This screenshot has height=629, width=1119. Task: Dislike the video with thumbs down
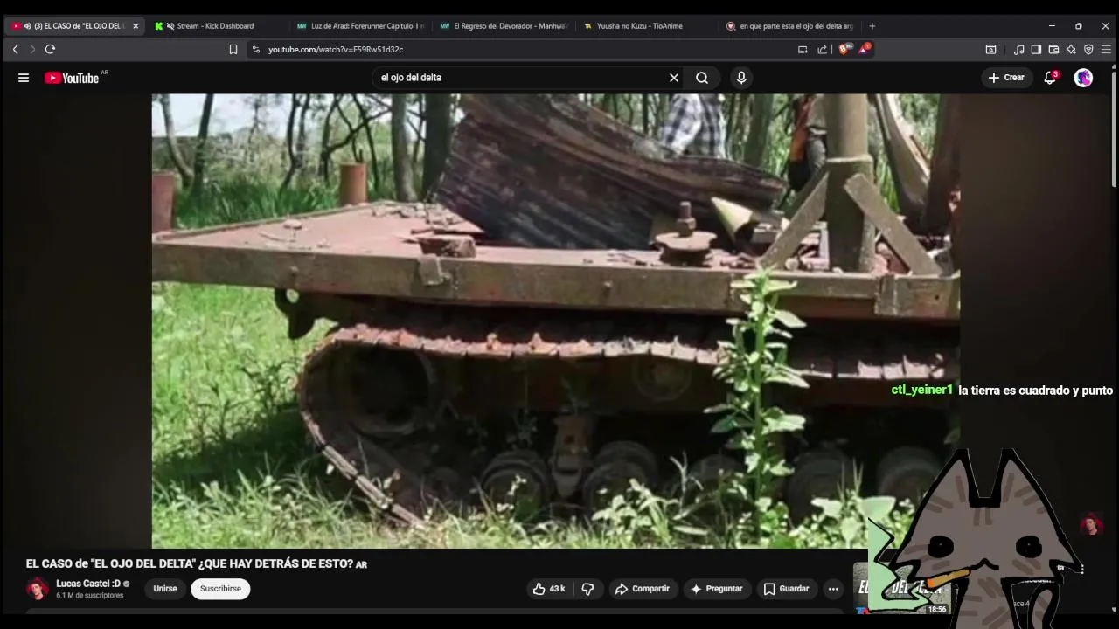[587, 589]
